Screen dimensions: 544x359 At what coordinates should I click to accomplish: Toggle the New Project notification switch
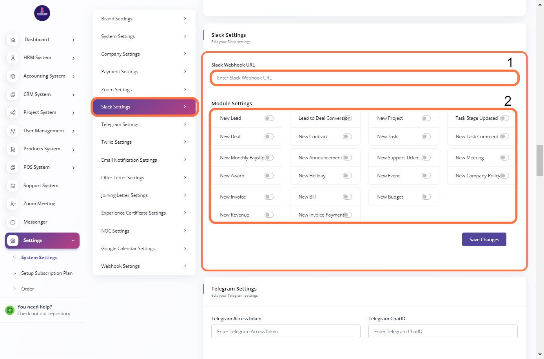click(x=426, y=118)
